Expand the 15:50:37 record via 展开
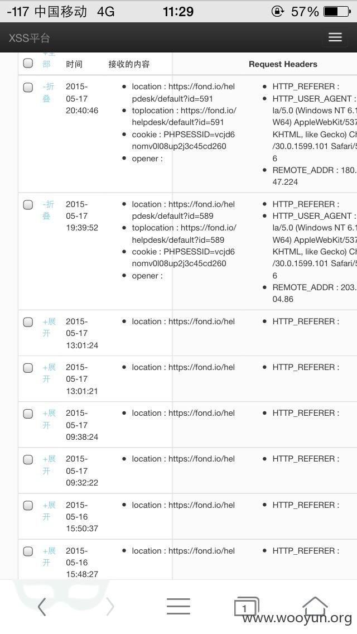This screenshot has width=357, height=634. 49,511
